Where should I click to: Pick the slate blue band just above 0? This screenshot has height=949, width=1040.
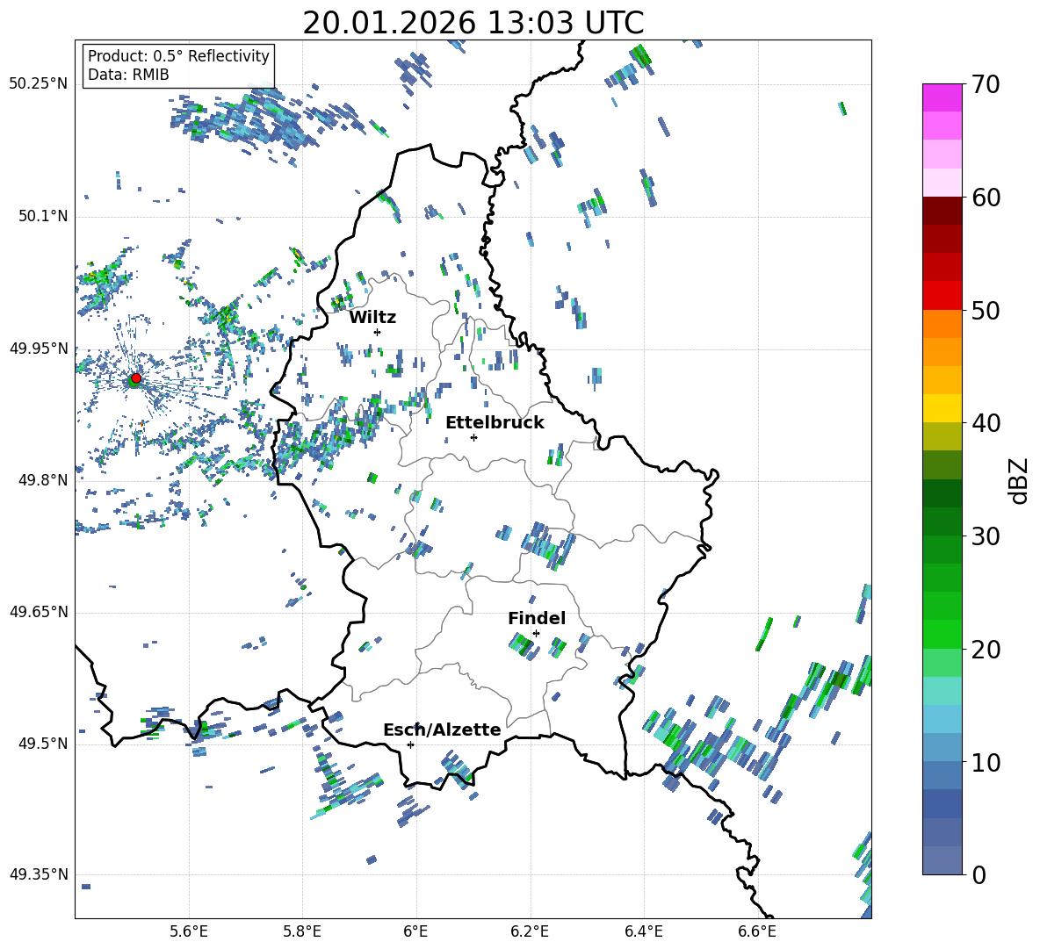(942, 860)
